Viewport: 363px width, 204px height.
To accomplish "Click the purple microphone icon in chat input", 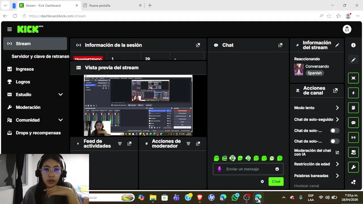I will pos(219,169).
